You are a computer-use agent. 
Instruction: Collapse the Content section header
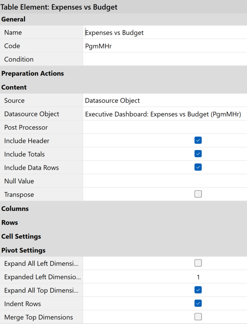coord(14,87)
